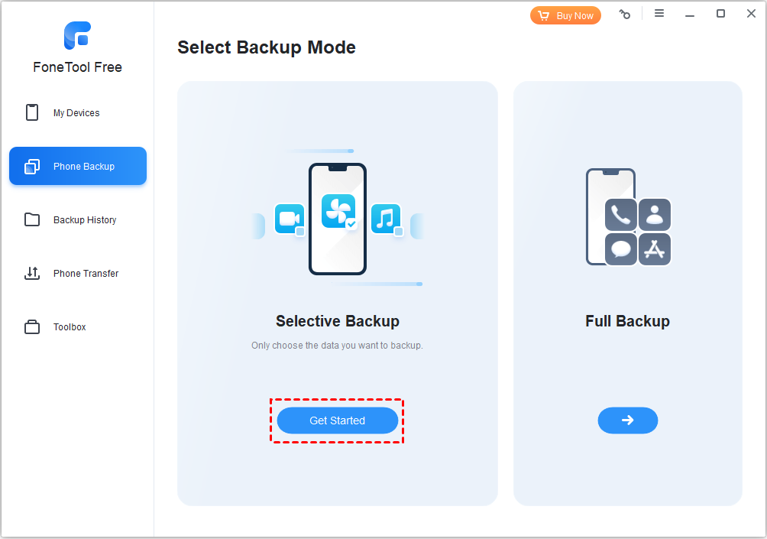767x539 pixels.
Task: Click the Full Backup heading
Action: point(627,321)
